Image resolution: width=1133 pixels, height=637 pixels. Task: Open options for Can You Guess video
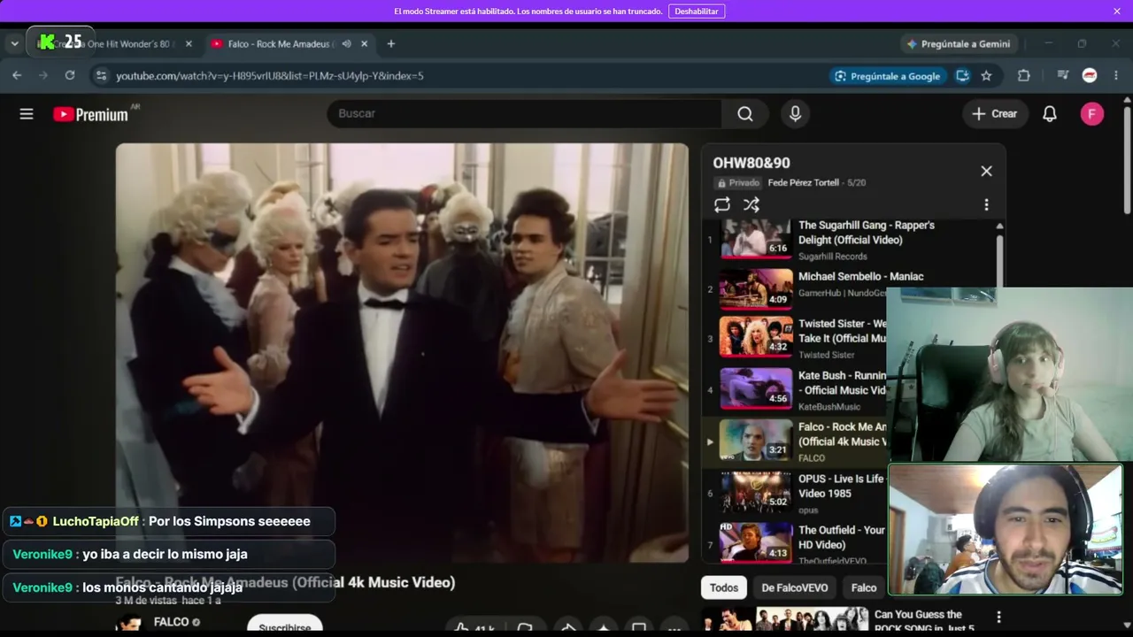(998, 617)
